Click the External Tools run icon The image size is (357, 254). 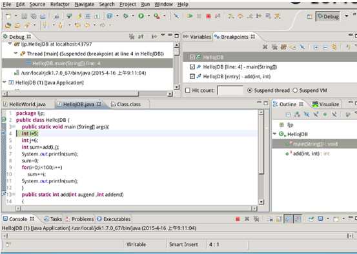(x=157, y=16)
